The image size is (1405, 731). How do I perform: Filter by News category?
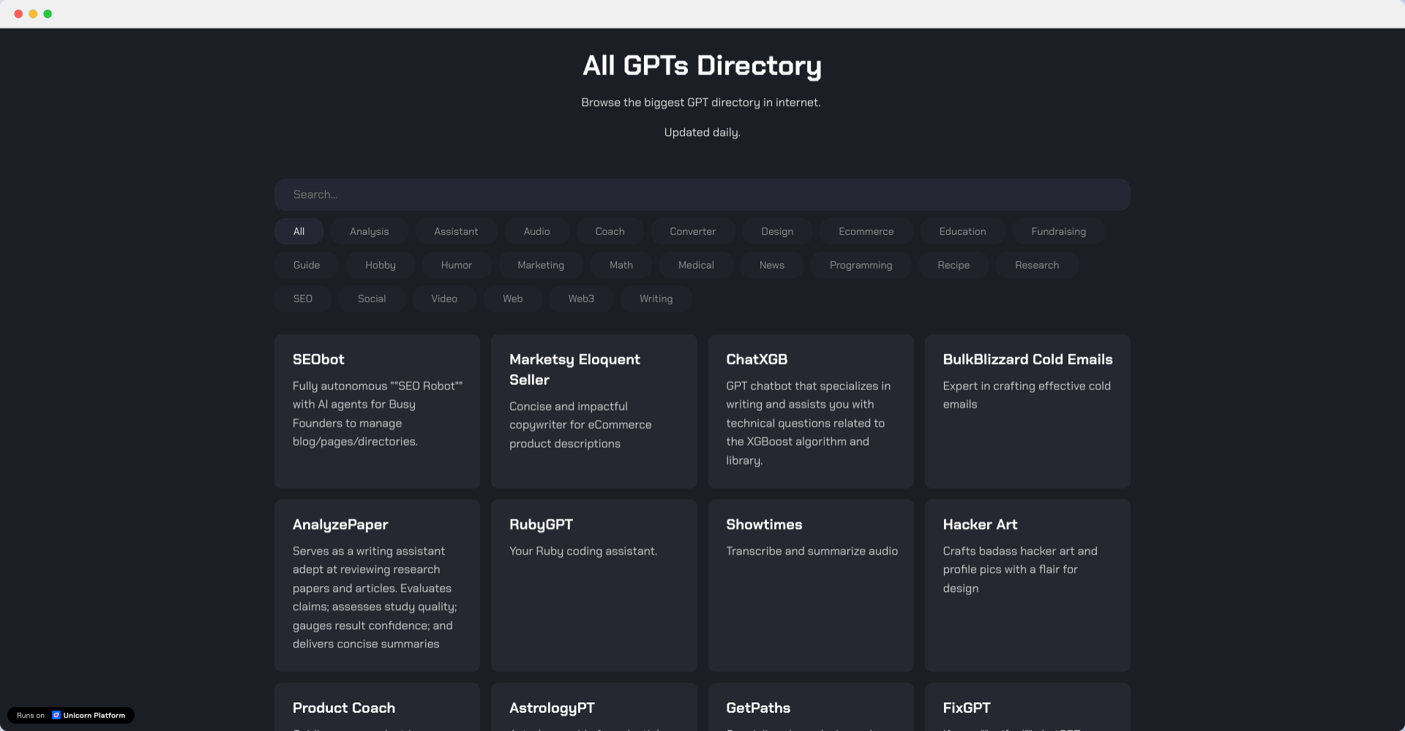(x=772, y=265)
